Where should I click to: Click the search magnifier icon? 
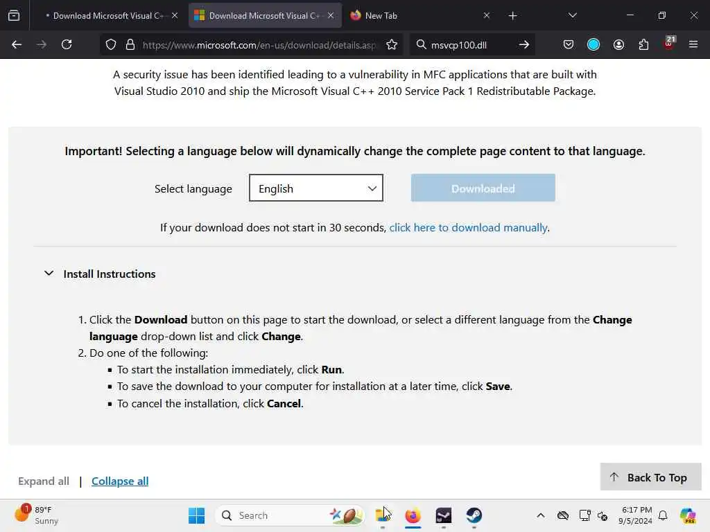[x=421, y=44]
